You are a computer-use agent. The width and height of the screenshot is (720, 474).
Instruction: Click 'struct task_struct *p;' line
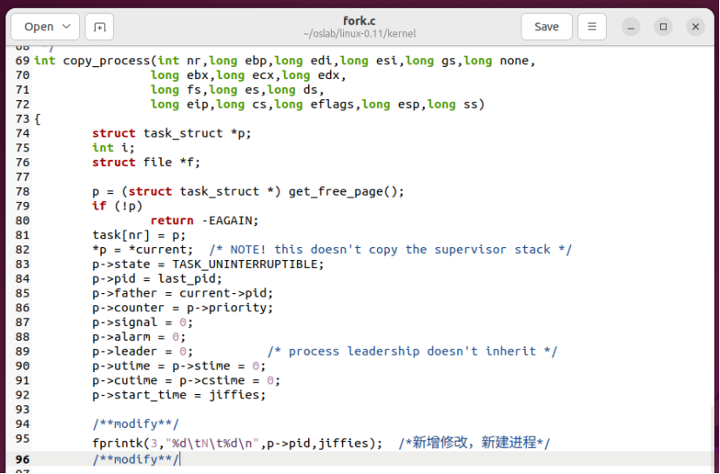coord(172,134)
